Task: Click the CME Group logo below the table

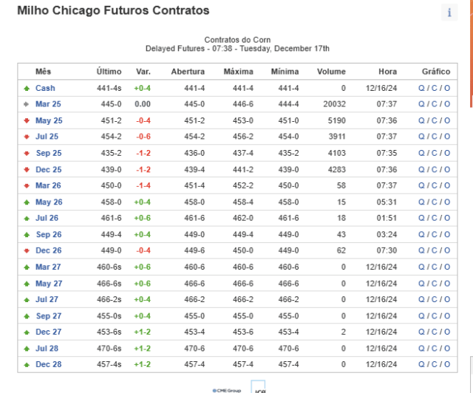Action: point(227,390)
